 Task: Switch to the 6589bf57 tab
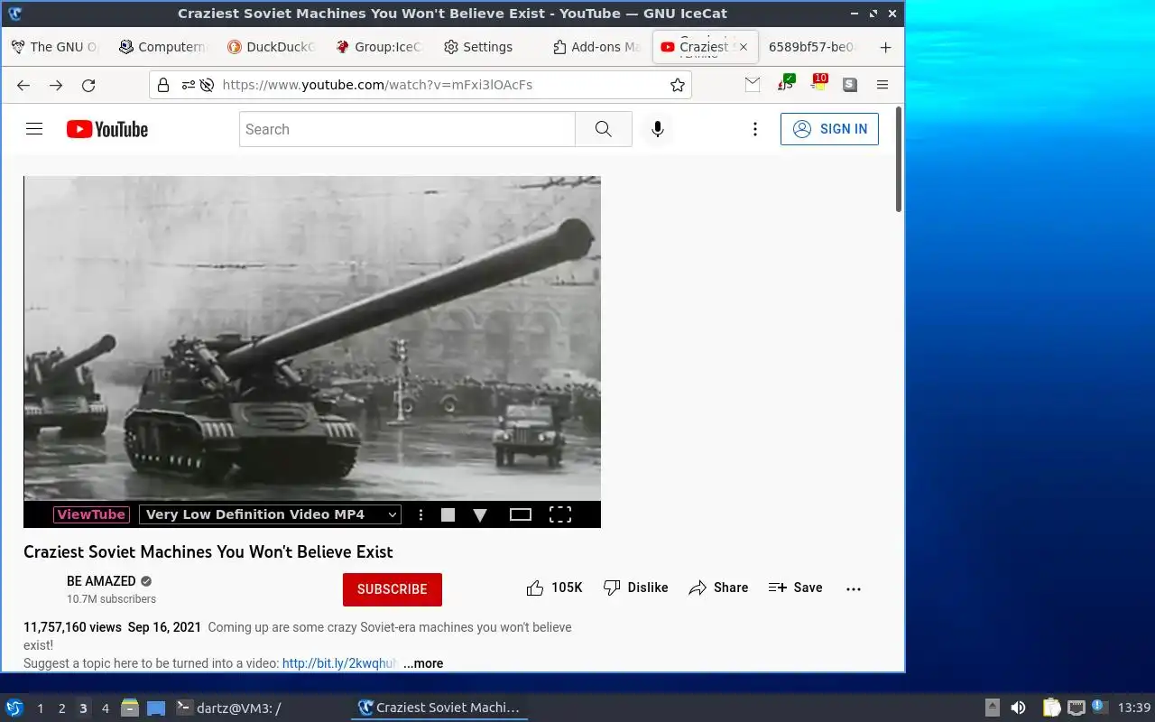(x=812, y=47)
